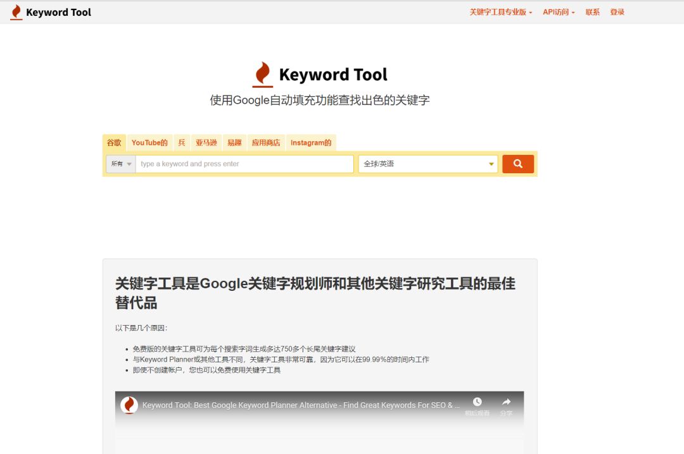Click the large center Keyword Tool flame logo
This screenshot has width=684, height=454.
pos(263,75)
